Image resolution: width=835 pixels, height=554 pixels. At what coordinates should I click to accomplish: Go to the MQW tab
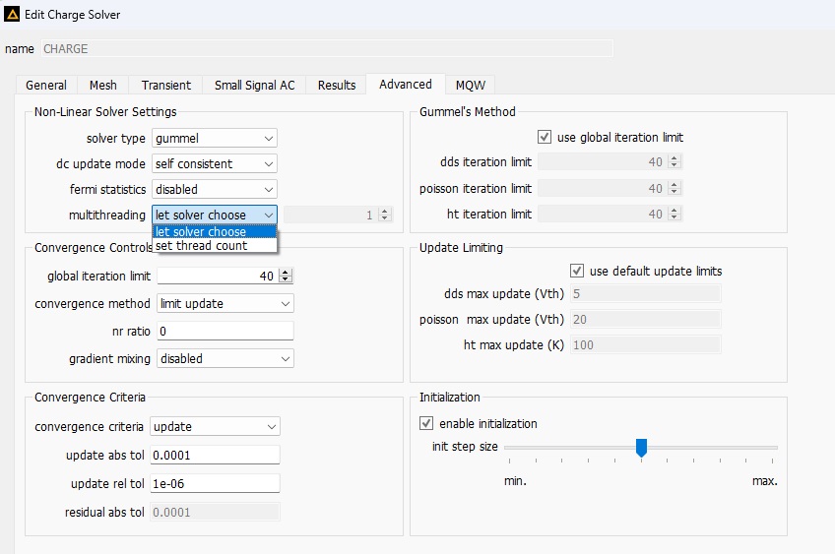[470, 86]
